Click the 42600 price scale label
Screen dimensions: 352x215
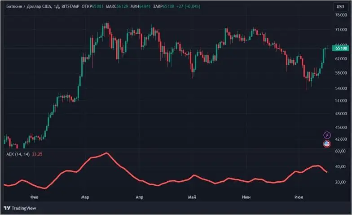pyautogui.click(x=341, y=139)
